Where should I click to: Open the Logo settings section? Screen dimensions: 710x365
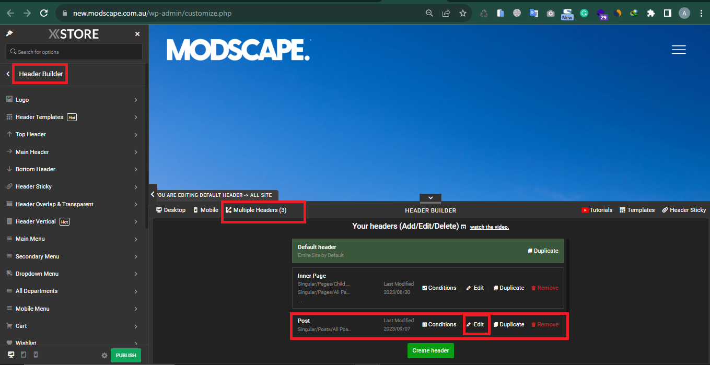(x=72, y=100)
